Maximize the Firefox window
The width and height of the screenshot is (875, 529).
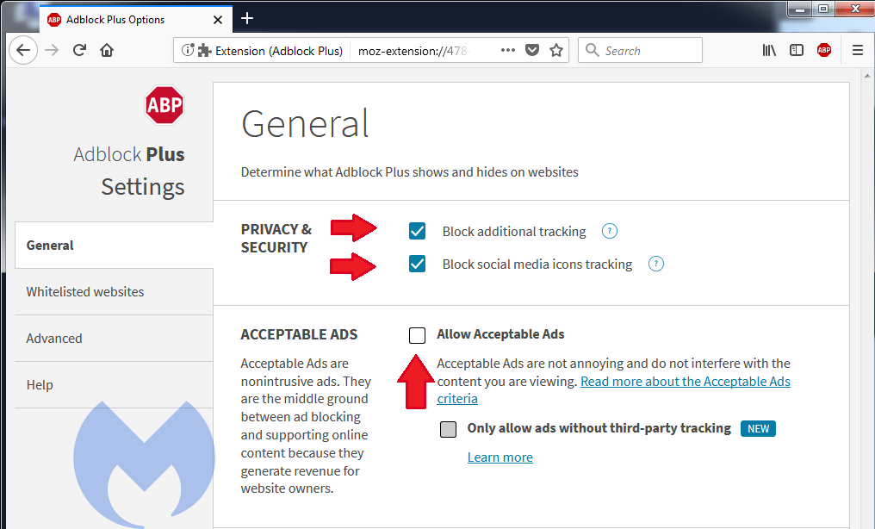click(x=823, y=9)
